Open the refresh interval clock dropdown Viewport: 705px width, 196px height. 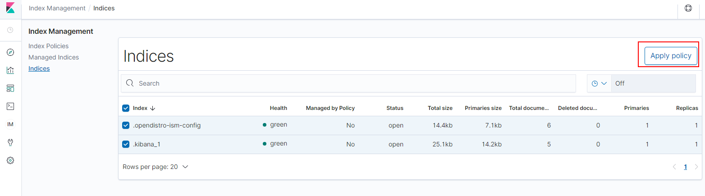(x=599, y=83)
